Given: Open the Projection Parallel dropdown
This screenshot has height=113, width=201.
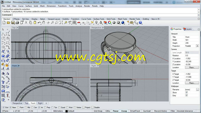Looking at the screenshot, I should click(197, 46).
